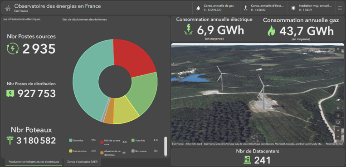This screenshot has height=167, width=346.
Task: Click the green flame icon beside 43,7 GWh
Action: coord(271,31)
